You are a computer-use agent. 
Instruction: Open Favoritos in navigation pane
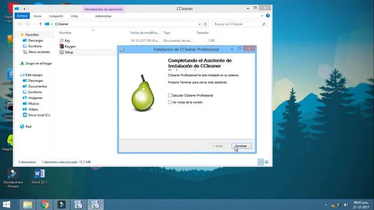pyautogui.click(x=32, y=35)
